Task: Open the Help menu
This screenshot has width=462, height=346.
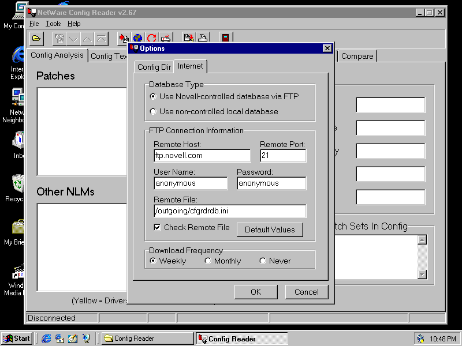Action: (74, 24)
